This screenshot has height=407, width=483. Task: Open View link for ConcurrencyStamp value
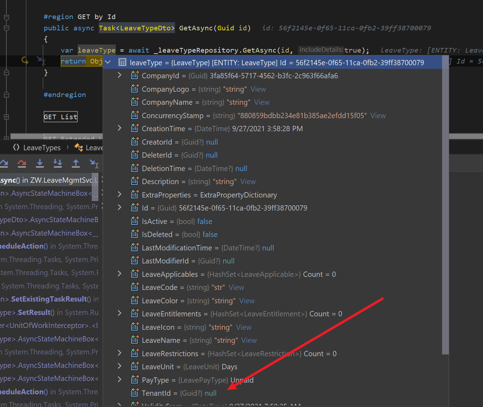click(378, 116)
